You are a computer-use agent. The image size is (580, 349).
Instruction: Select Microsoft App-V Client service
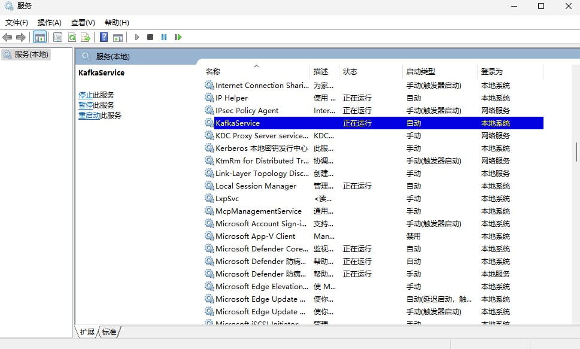pyautogui.click(x=374, y=236)
